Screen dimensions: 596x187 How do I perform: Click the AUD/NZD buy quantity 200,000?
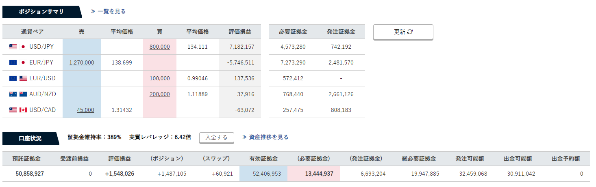160,94
